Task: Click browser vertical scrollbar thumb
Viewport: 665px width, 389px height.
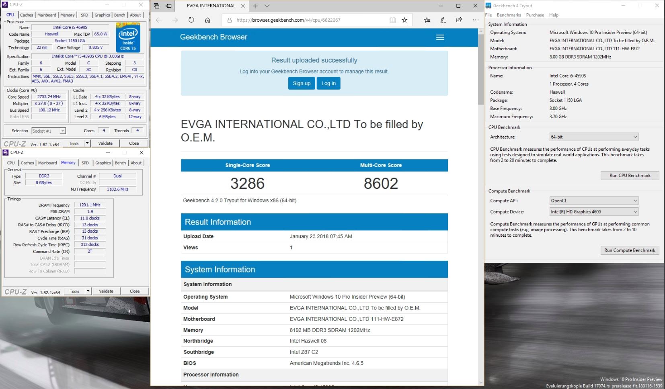Action: 481,70
